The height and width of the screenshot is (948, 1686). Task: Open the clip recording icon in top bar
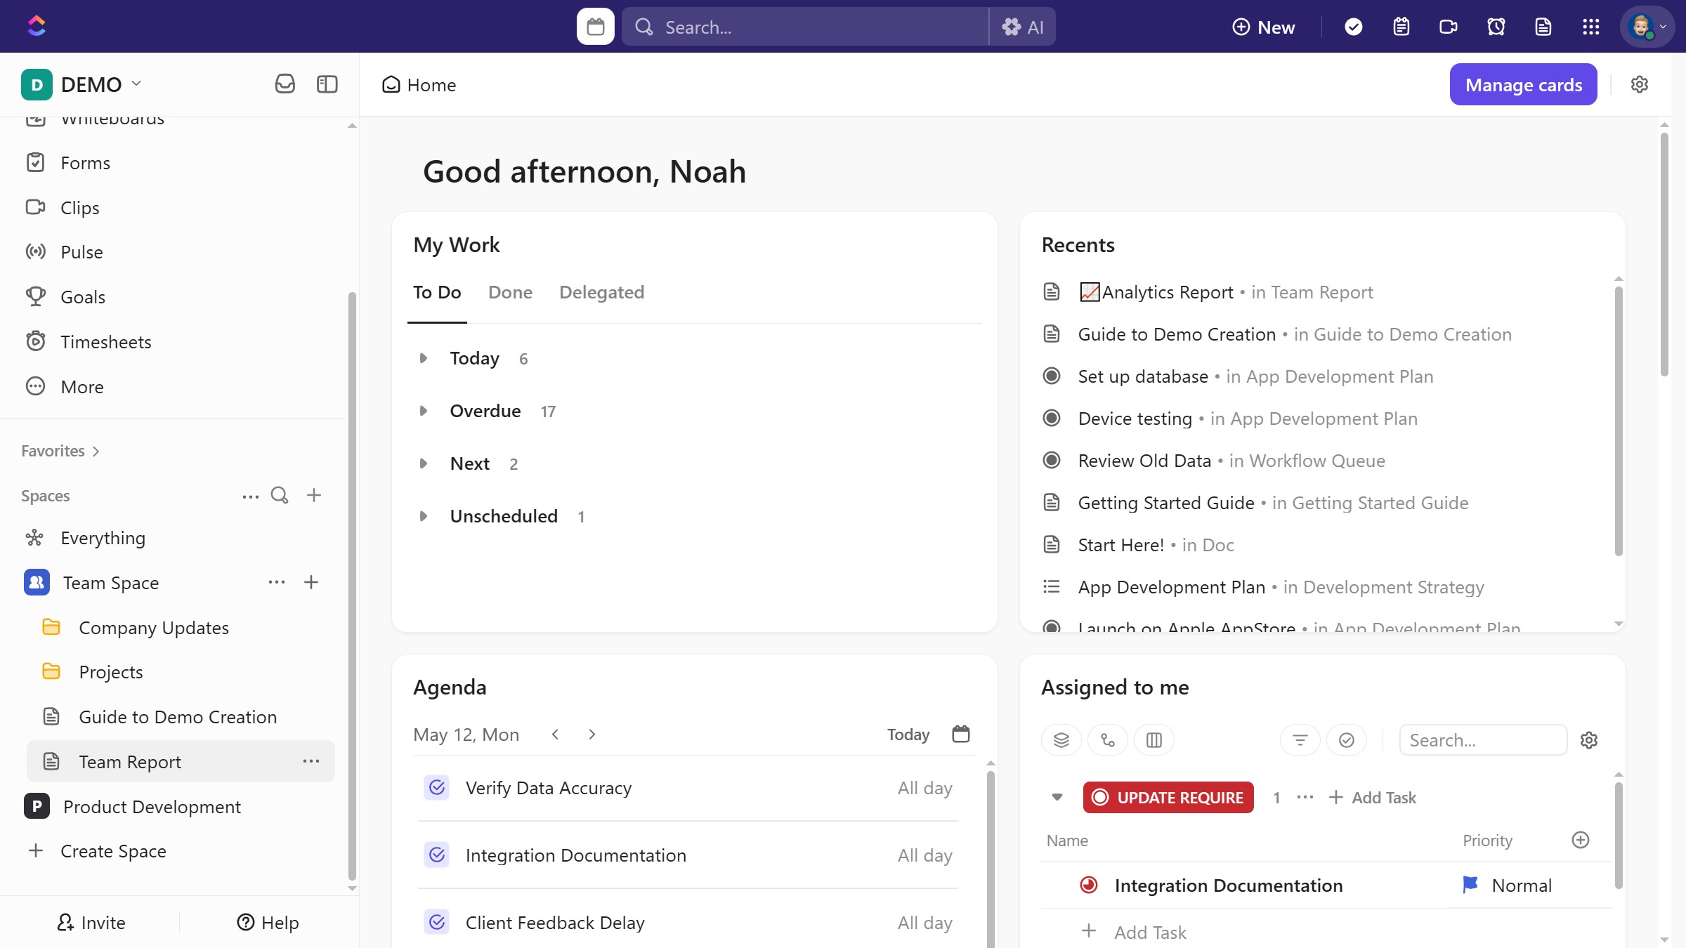point(1449,27)
